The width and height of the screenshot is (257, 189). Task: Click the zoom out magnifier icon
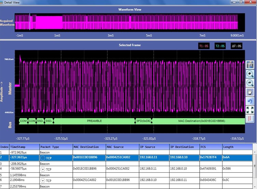(x=250, y=83)
